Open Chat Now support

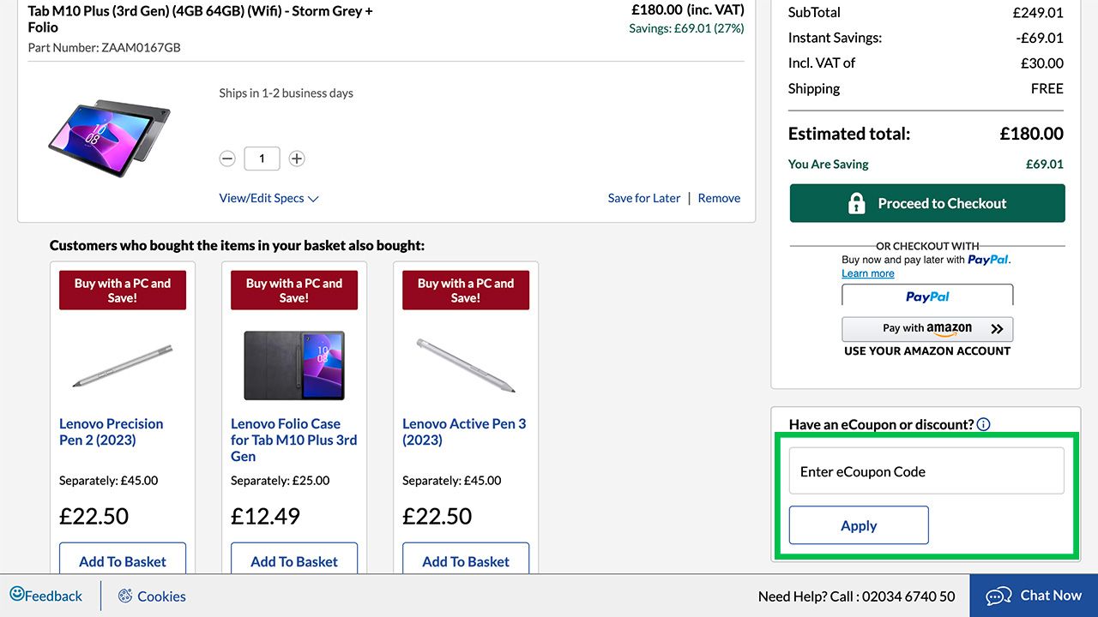(x=1034, y=596)
